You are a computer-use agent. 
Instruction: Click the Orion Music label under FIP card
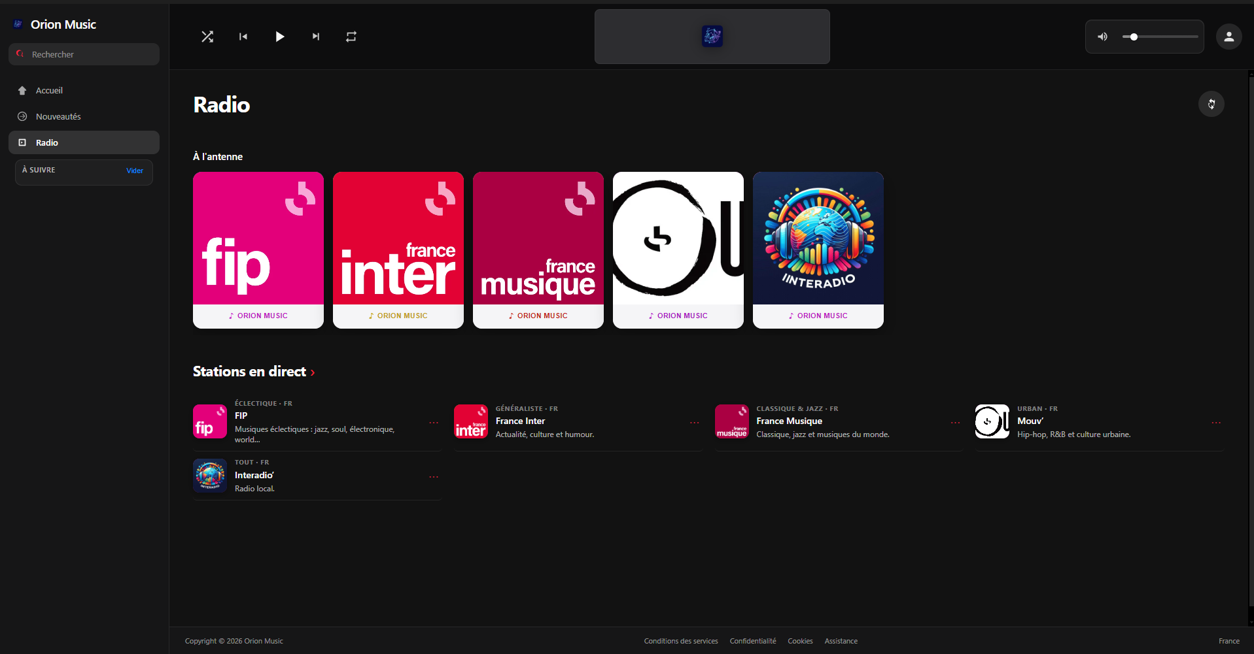(258, 316)
